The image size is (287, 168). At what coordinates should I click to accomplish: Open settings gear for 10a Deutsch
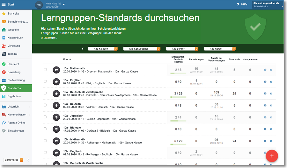(x=265, y=105)
